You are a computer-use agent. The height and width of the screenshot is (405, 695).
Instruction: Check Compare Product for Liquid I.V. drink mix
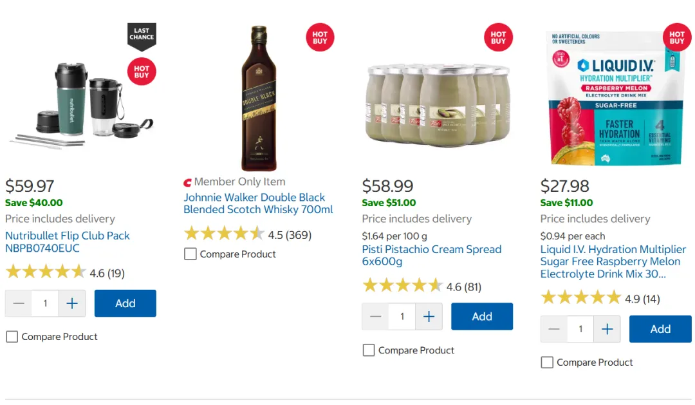[547, 363]
